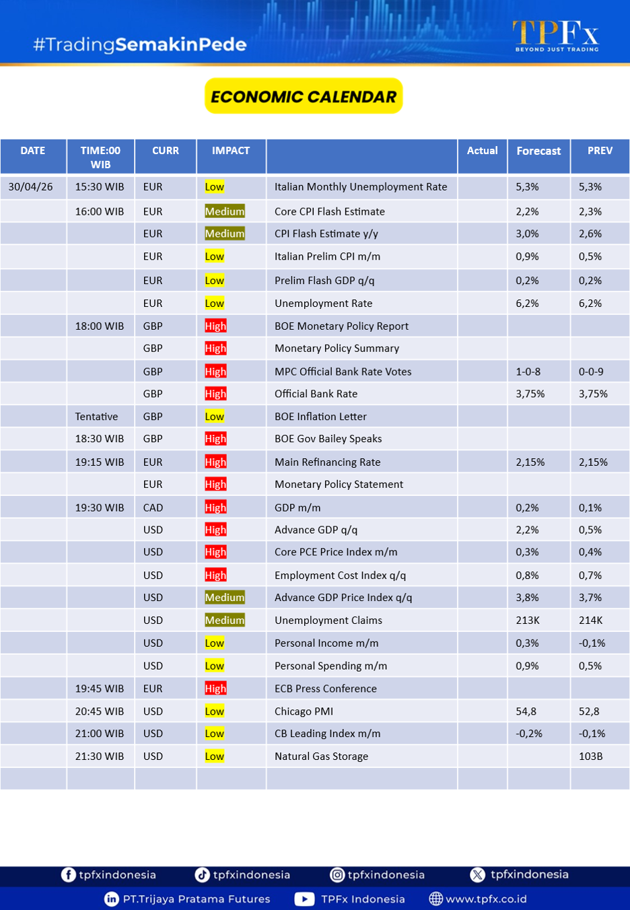Image resolution: width=630 pixels, height=910 pixels.
Task: Click the LinkedIn icon for PT.Trijaya
Action: pos(112,899)
